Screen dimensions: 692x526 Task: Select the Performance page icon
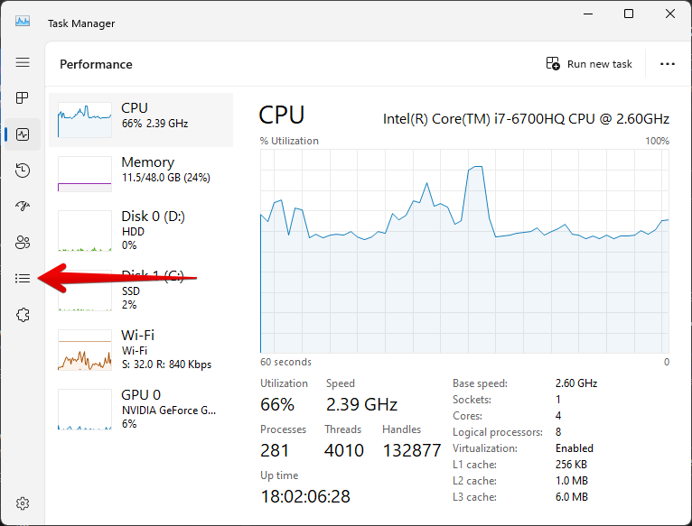click(23, 134)
